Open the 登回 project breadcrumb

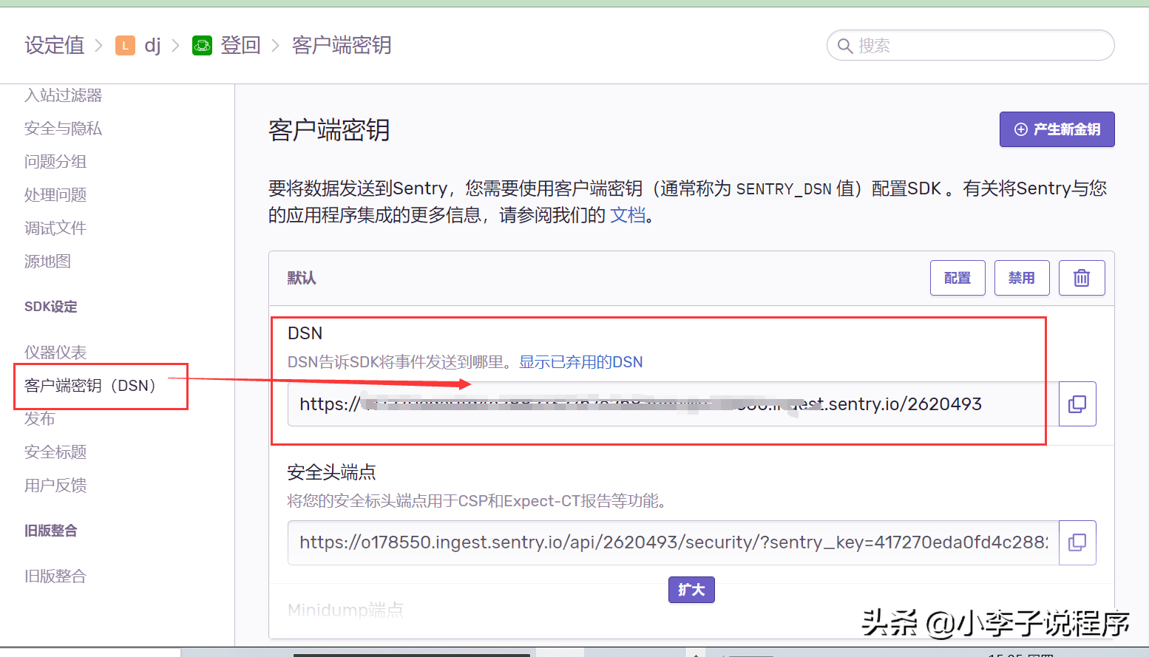click(241, 46)
